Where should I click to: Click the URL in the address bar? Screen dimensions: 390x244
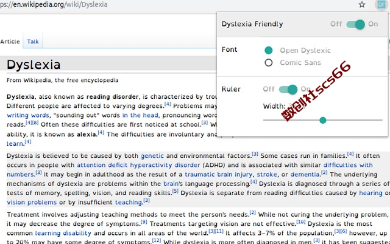pos(54,4)
